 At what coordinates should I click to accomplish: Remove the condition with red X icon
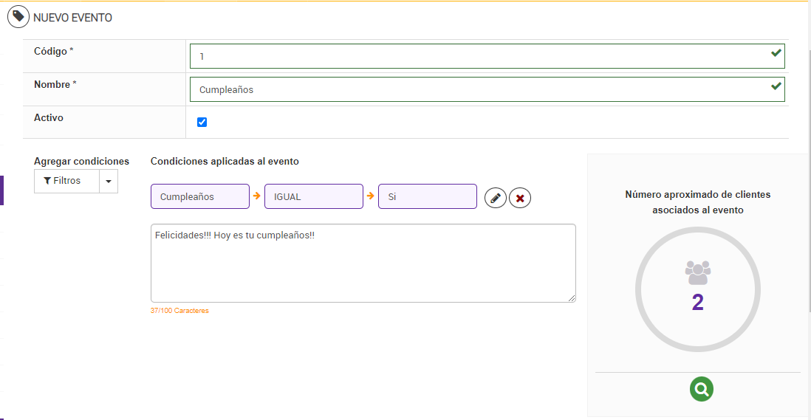pos(520,198)
